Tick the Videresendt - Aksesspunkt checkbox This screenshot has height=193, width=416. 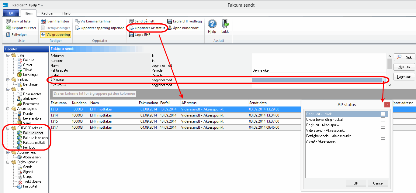[x=383, y=130]
